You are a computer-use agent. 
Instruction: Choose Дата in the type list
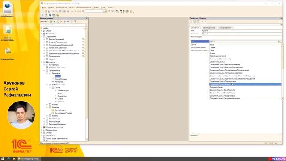point(245,51)
